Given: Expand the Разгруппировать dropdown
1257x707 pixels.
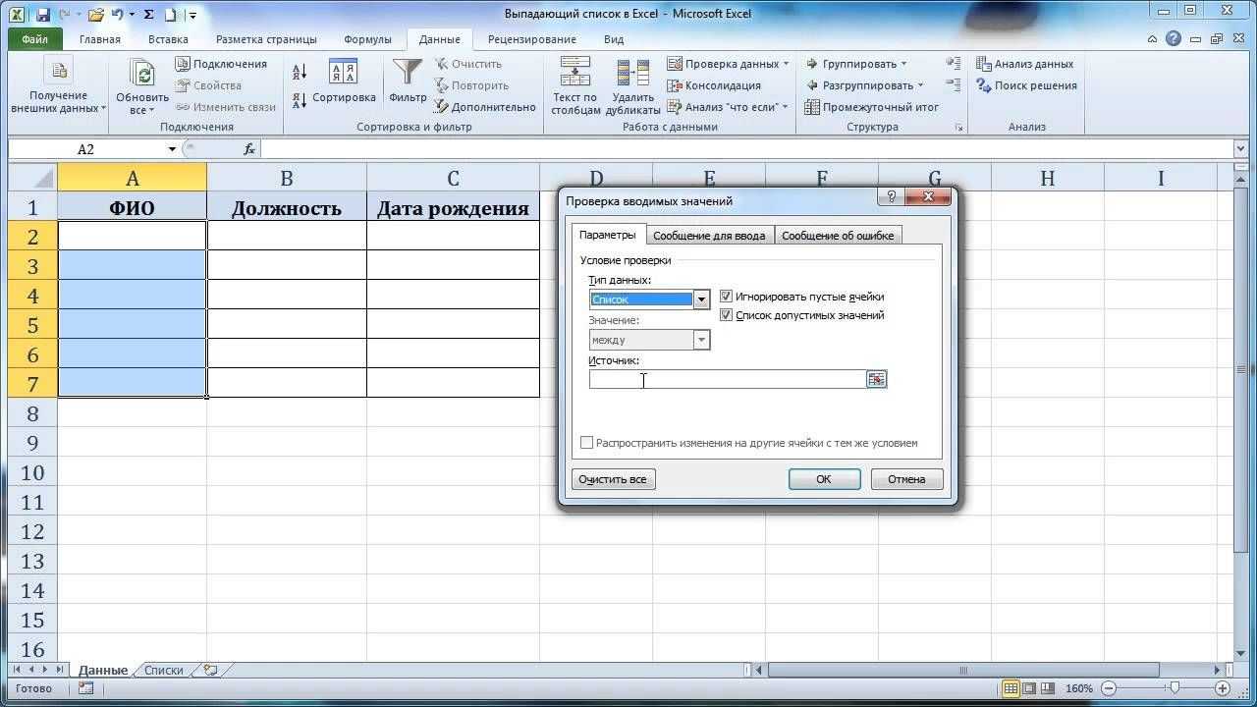Looking at the screenshot, I should point(920,85).
